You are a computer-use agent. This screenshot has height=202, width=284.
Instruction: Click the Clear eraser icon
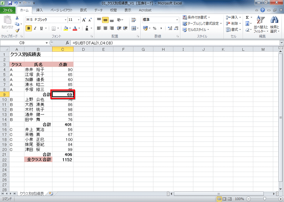coord(247,30)
